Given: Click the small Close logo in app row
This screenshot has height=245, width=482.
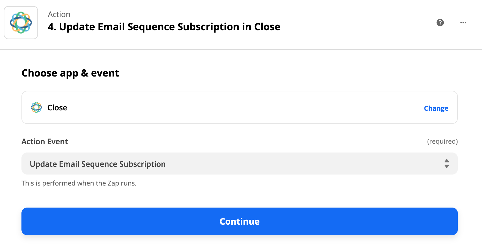Looking at the screenshot, I should pyautogui.click(x=36, y=108).
